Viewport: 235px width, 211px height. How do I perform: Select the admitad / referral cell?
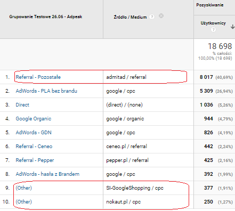click(x=126, y=77)
